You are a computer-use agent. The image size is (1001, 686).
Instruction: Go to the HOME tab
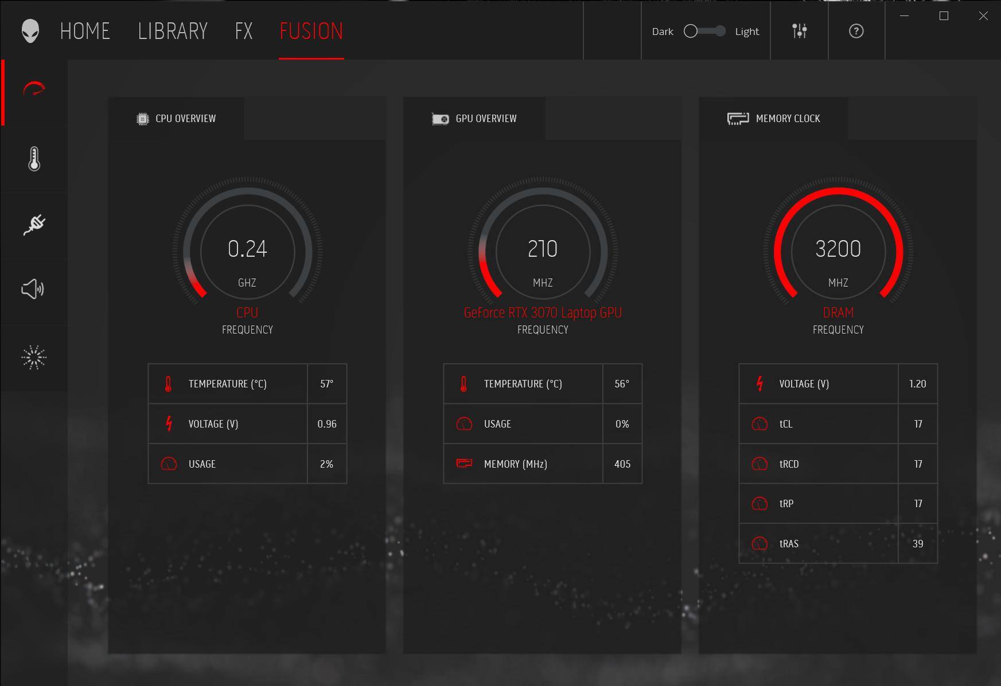click(85, 31)
